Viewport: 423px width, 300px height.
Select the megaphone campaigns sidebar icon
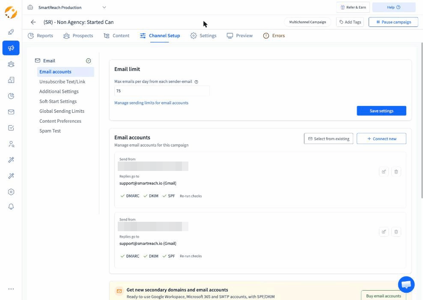click(x=11, y=48)
